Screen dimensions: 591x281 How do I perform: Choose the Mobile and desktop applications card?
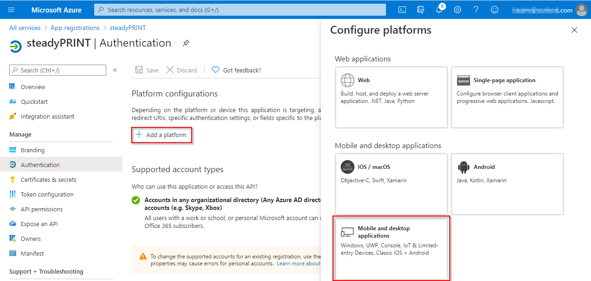pos(392,248)
